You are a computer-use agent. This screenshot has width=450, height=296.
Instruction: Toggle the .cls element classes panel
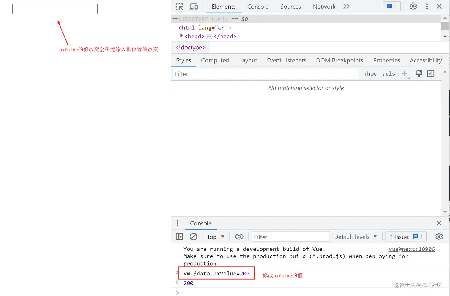tap(389, 74)
